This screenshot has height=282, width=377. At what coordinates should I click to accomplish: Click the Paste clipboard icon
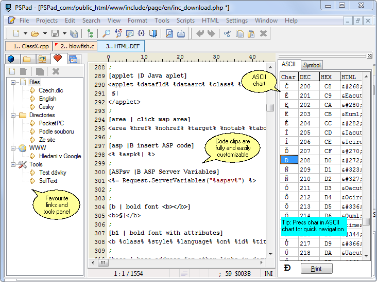[251, 33]
